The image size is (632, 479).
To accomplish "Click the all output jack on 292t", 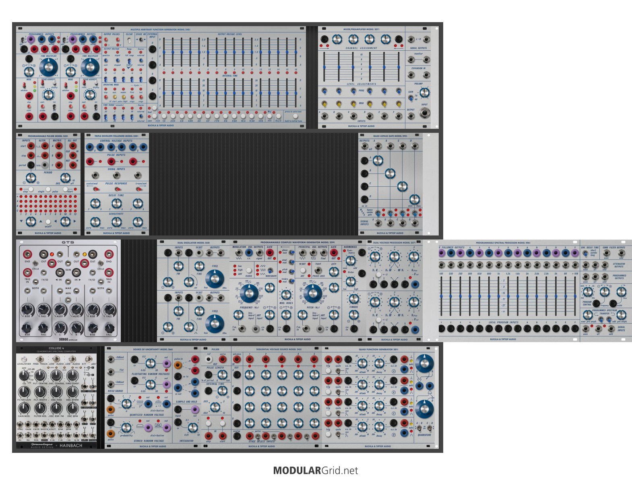I will 365,146.
